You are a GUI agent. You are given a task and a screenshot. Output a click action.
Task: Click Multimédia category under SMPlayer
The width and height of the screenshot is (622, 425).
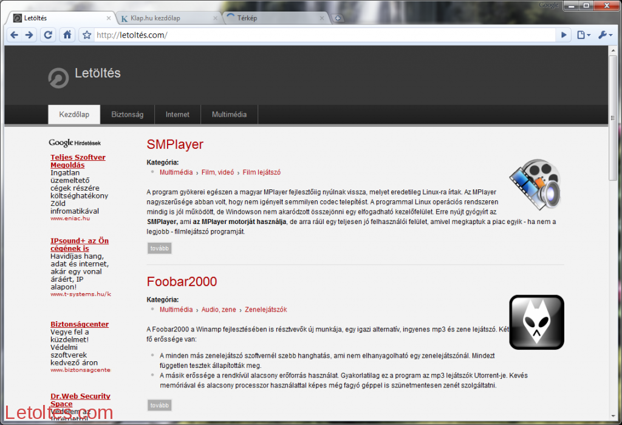click(176, 172)
